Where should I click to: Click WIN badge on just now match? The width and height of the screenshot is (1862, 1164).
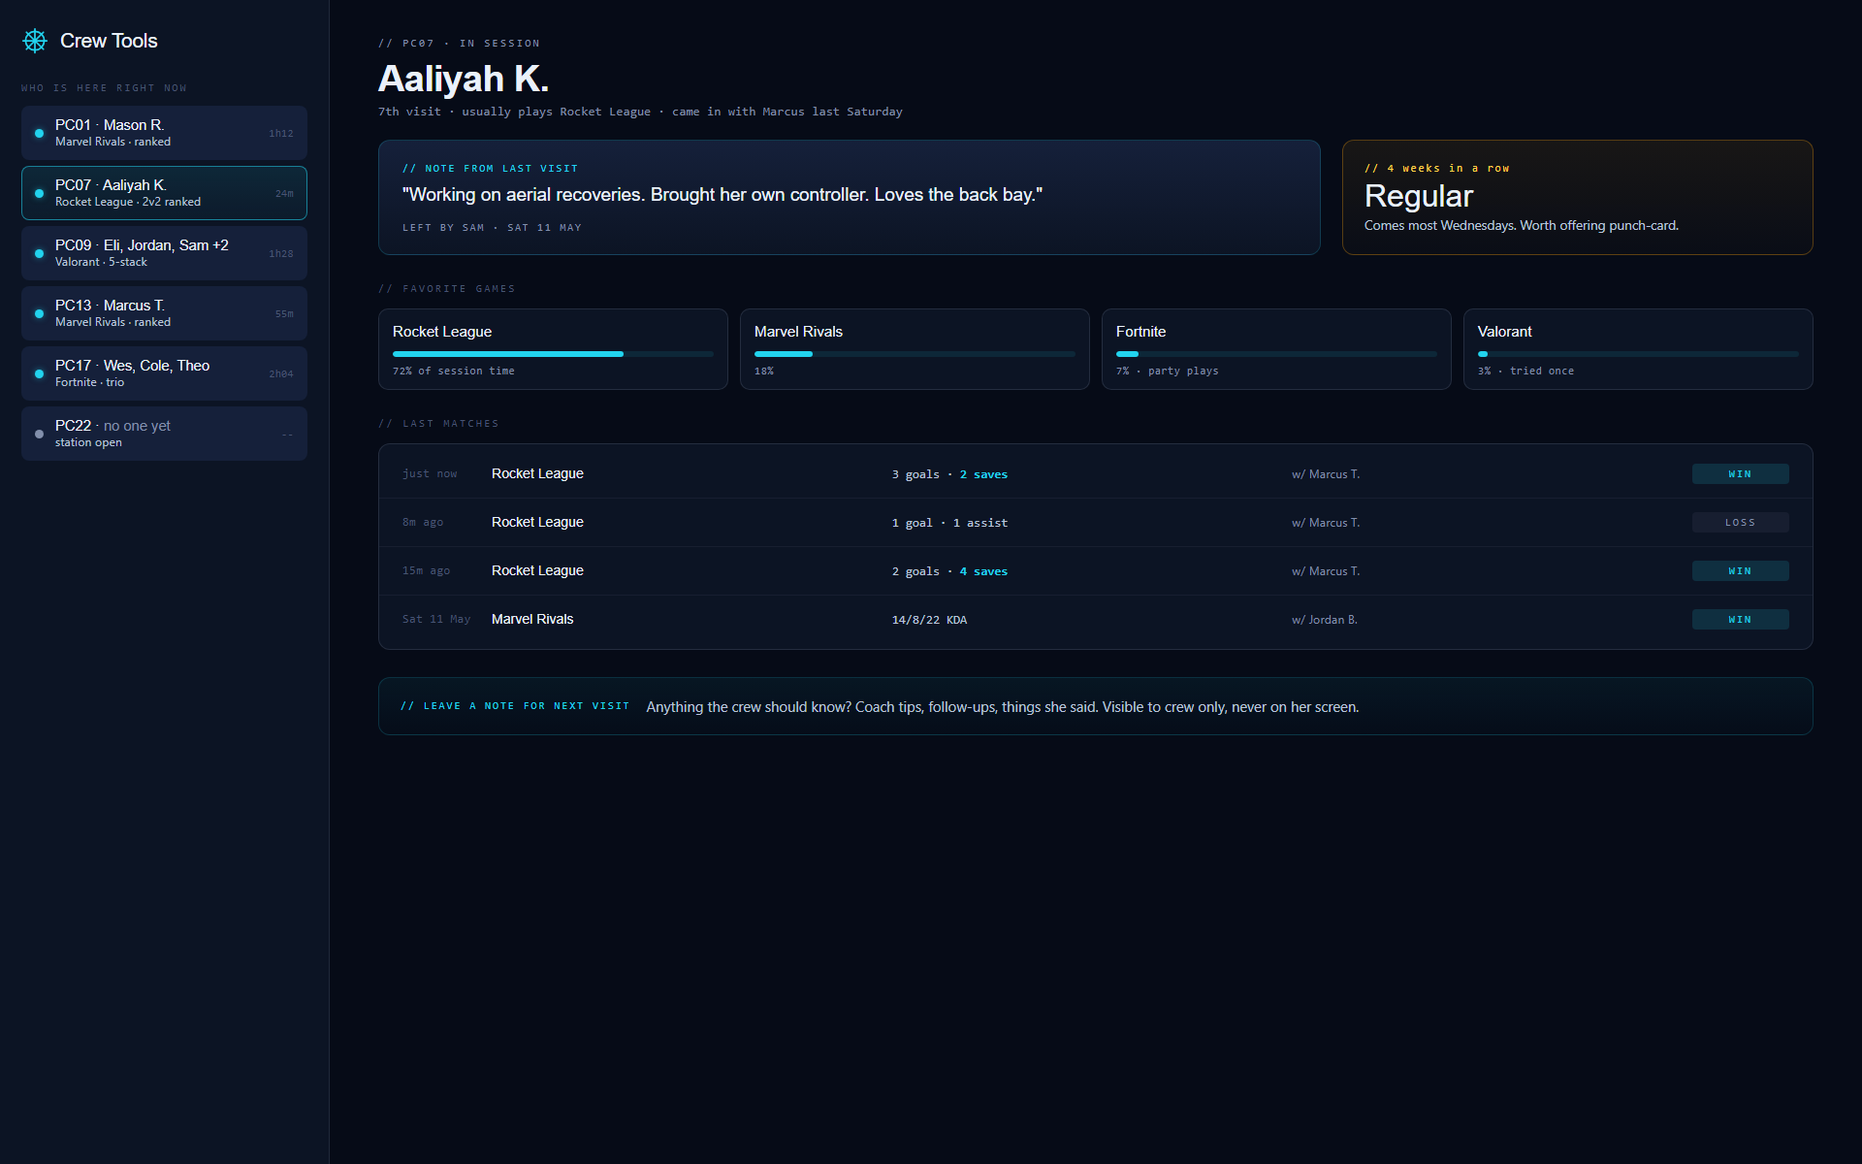(1740, 473)
